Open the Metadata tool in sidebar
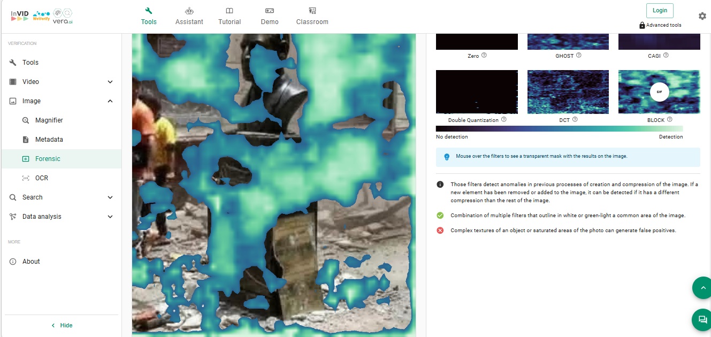The height and width of the screenshot is (337, 711). (x=49, y=140)
